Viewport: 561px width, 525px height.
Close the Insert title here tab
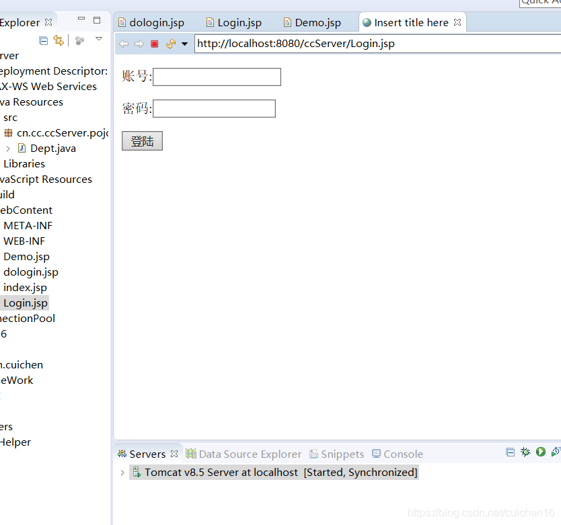(457, 22)
